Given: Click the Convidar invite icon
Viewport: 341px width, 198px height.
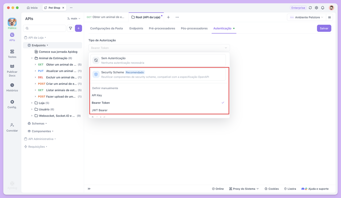Looking at the screenshot, I should pyautogui.click(x=12, y=127).
